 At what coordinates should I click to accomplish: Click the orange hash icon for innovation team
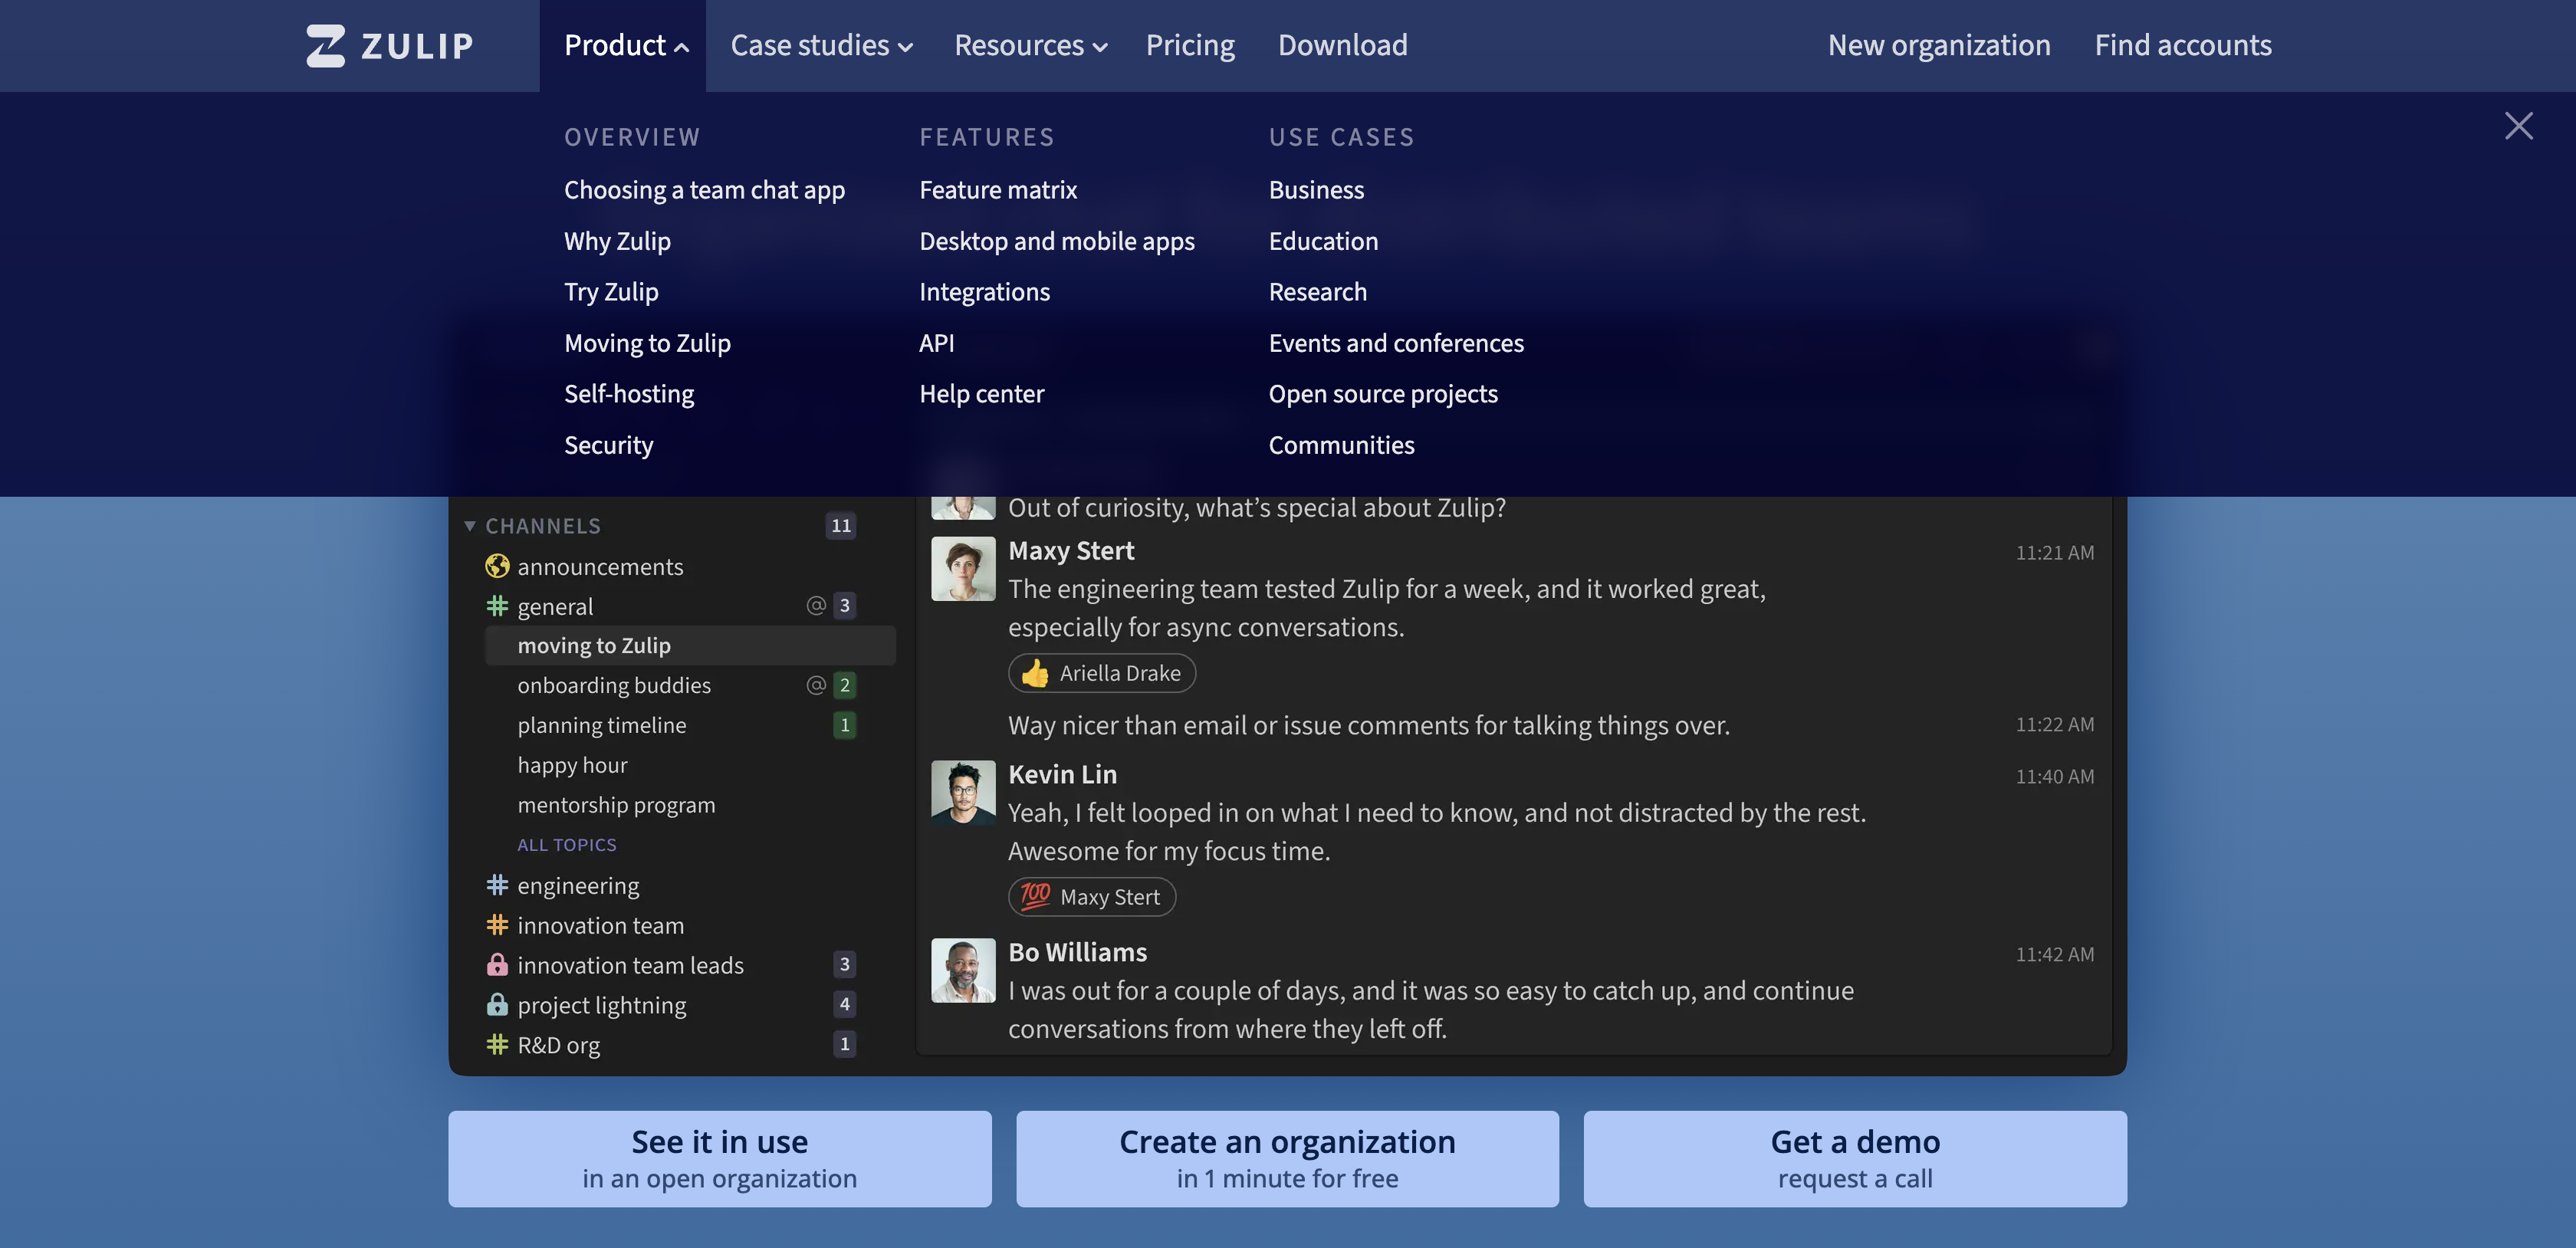[x=497, y=925]
